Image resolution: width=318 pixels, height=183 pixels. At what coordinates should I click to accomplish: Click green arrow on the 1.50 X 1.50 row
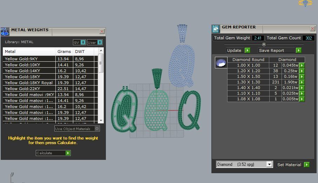tap(302, 76)
